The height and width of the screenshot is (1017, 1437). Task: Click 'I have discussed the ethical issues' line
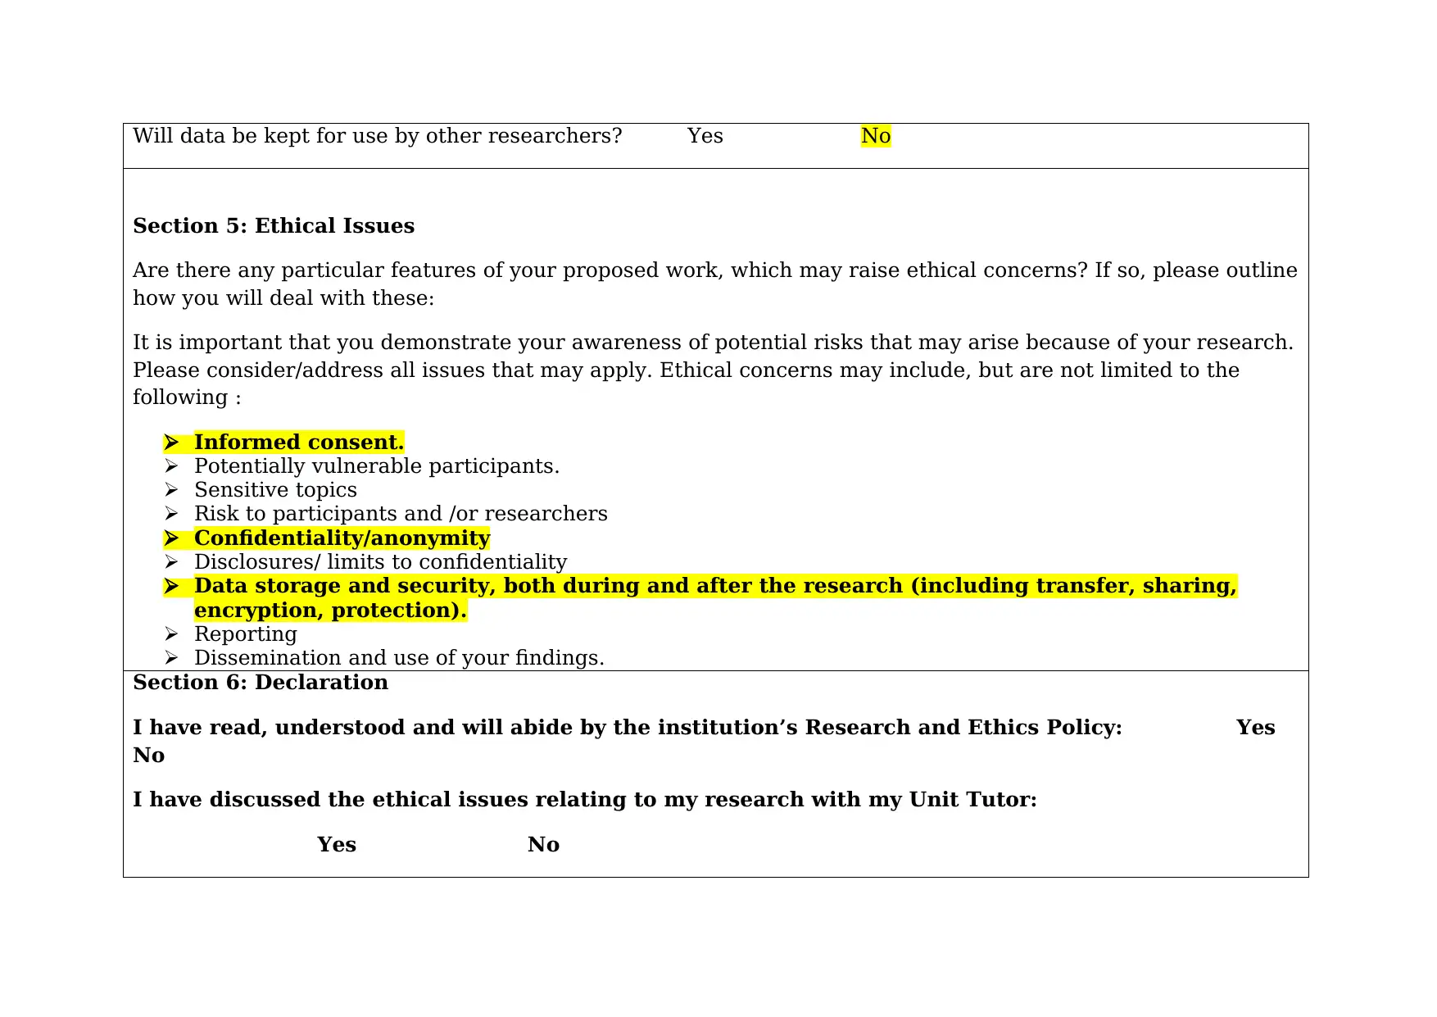tap(585, 800)
